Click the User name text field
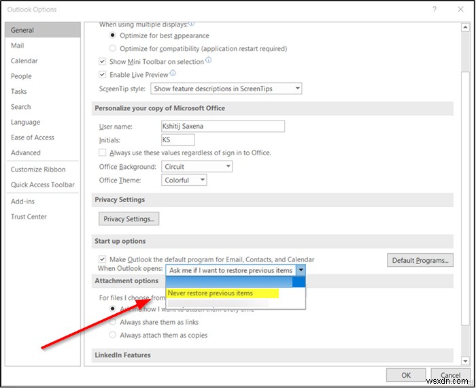 click(223, 126)
